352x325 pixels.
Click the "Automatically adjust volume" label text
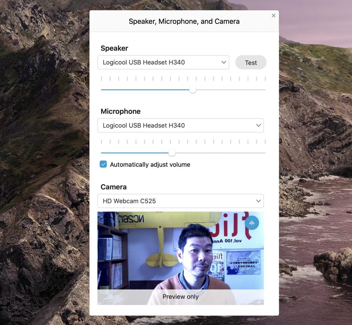pos(150,165)
